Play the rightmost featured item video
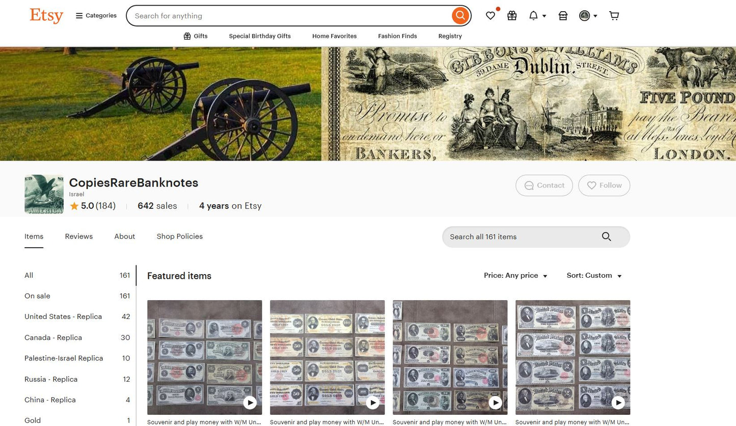Screen dimensions: 736x426 click(x=618, y=402)
